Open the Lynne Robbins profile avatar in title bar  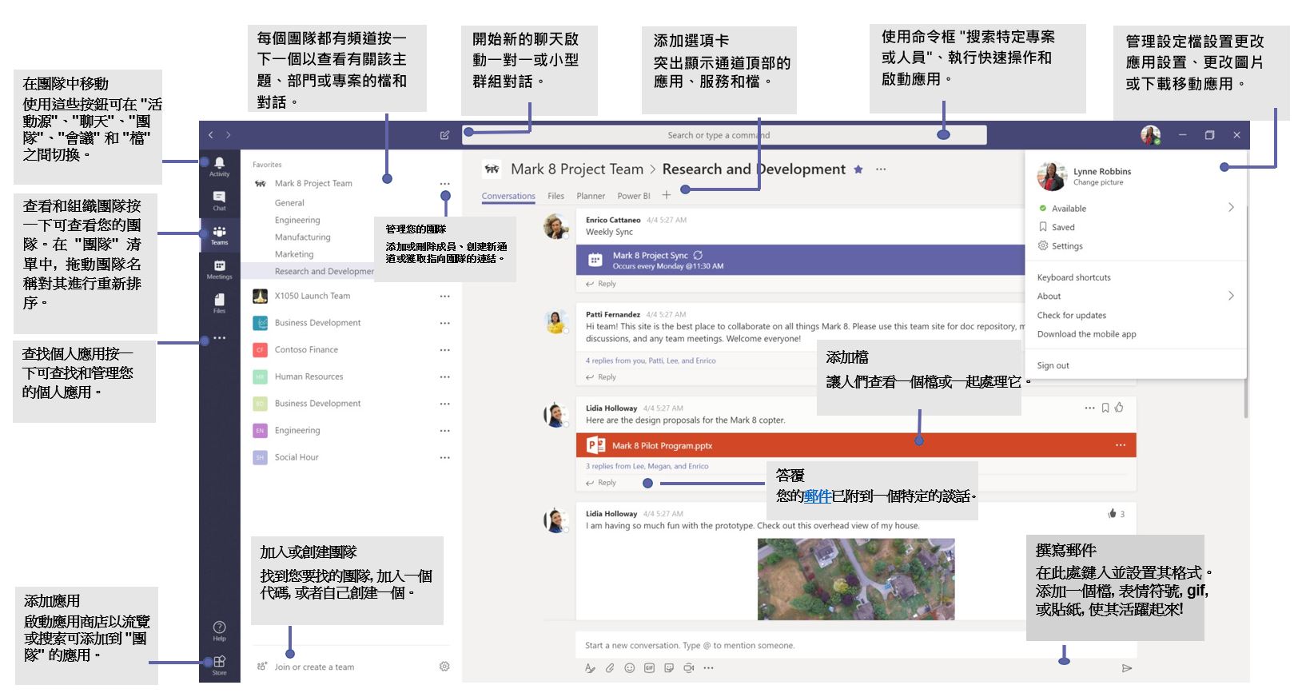1150,135
